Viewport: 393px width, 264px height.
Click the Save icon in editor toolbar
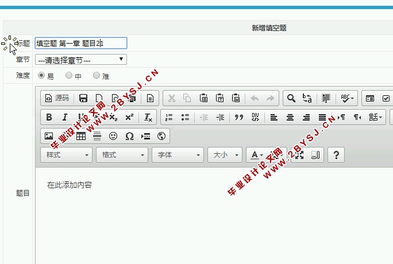click(83, 98)
